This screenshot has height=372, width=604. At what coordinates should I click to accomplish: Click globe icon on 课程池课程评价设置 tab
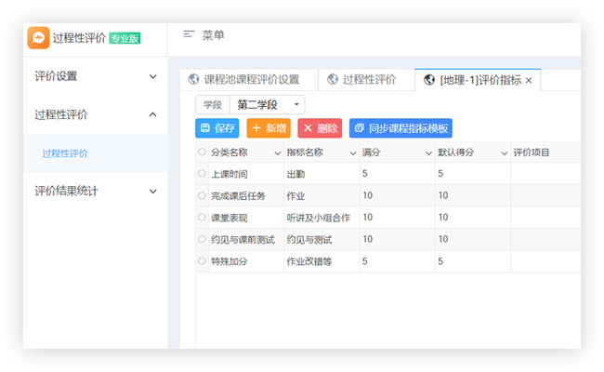pyautogui.click(x=193, y=80)
